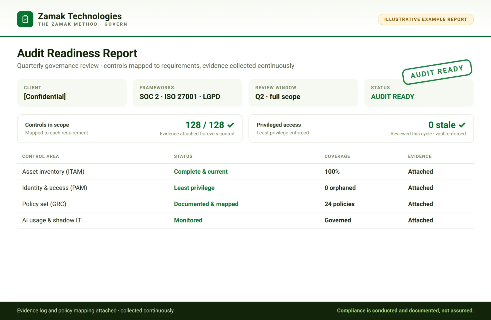Viewport: 491px width, 320px height.
Task: Open the Complete & current status link
Action: [x=201, y=172]
